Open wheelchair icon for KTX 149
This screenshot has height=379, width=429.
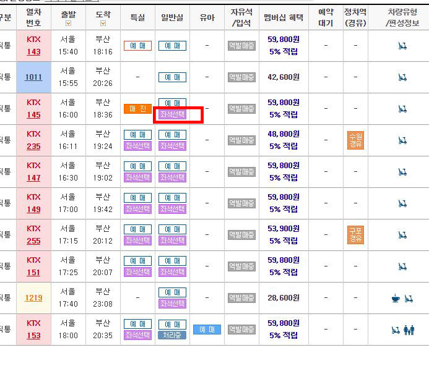[402, 203]
